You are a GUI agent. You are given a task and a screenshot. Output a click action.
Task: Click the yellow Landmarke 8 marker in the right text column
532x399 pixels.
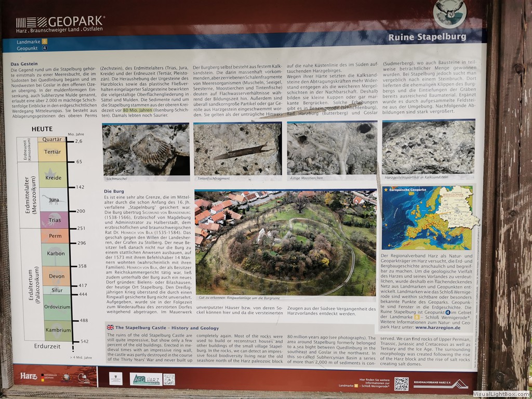coord(417,317)
